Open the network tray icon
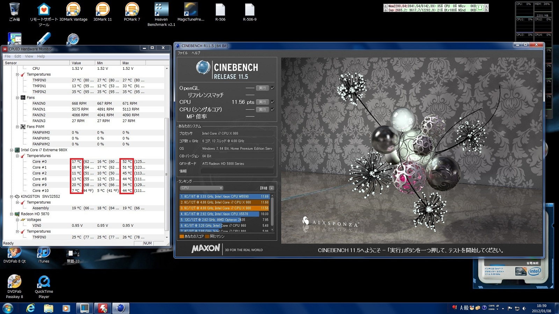559x314 pixels. 517,308
